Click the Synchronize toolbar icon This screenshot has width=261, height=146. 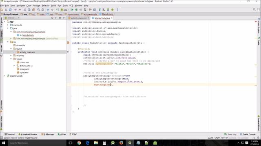pyautogui.click(x=10, y=10)
